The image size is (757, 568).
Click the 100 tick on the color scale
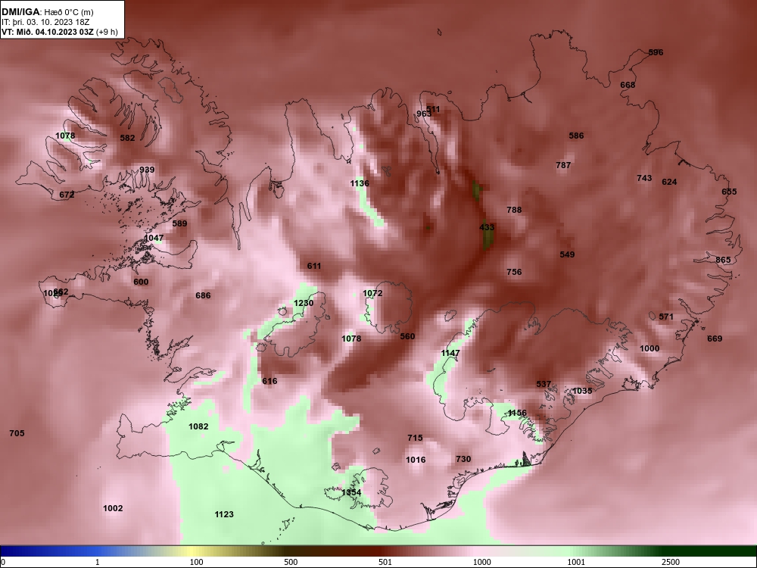click(197, 562)
